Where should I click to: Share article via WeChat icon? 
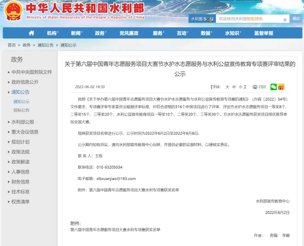tap(273, 87)
